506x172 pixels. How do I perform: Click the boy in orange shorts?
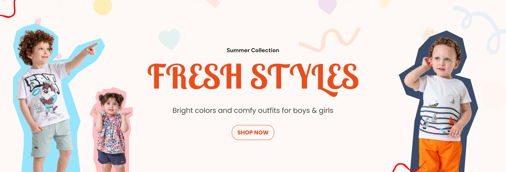439,105
